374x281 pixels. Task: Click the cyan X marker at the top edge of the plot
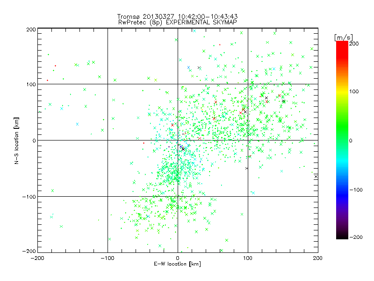pos(194,31)
